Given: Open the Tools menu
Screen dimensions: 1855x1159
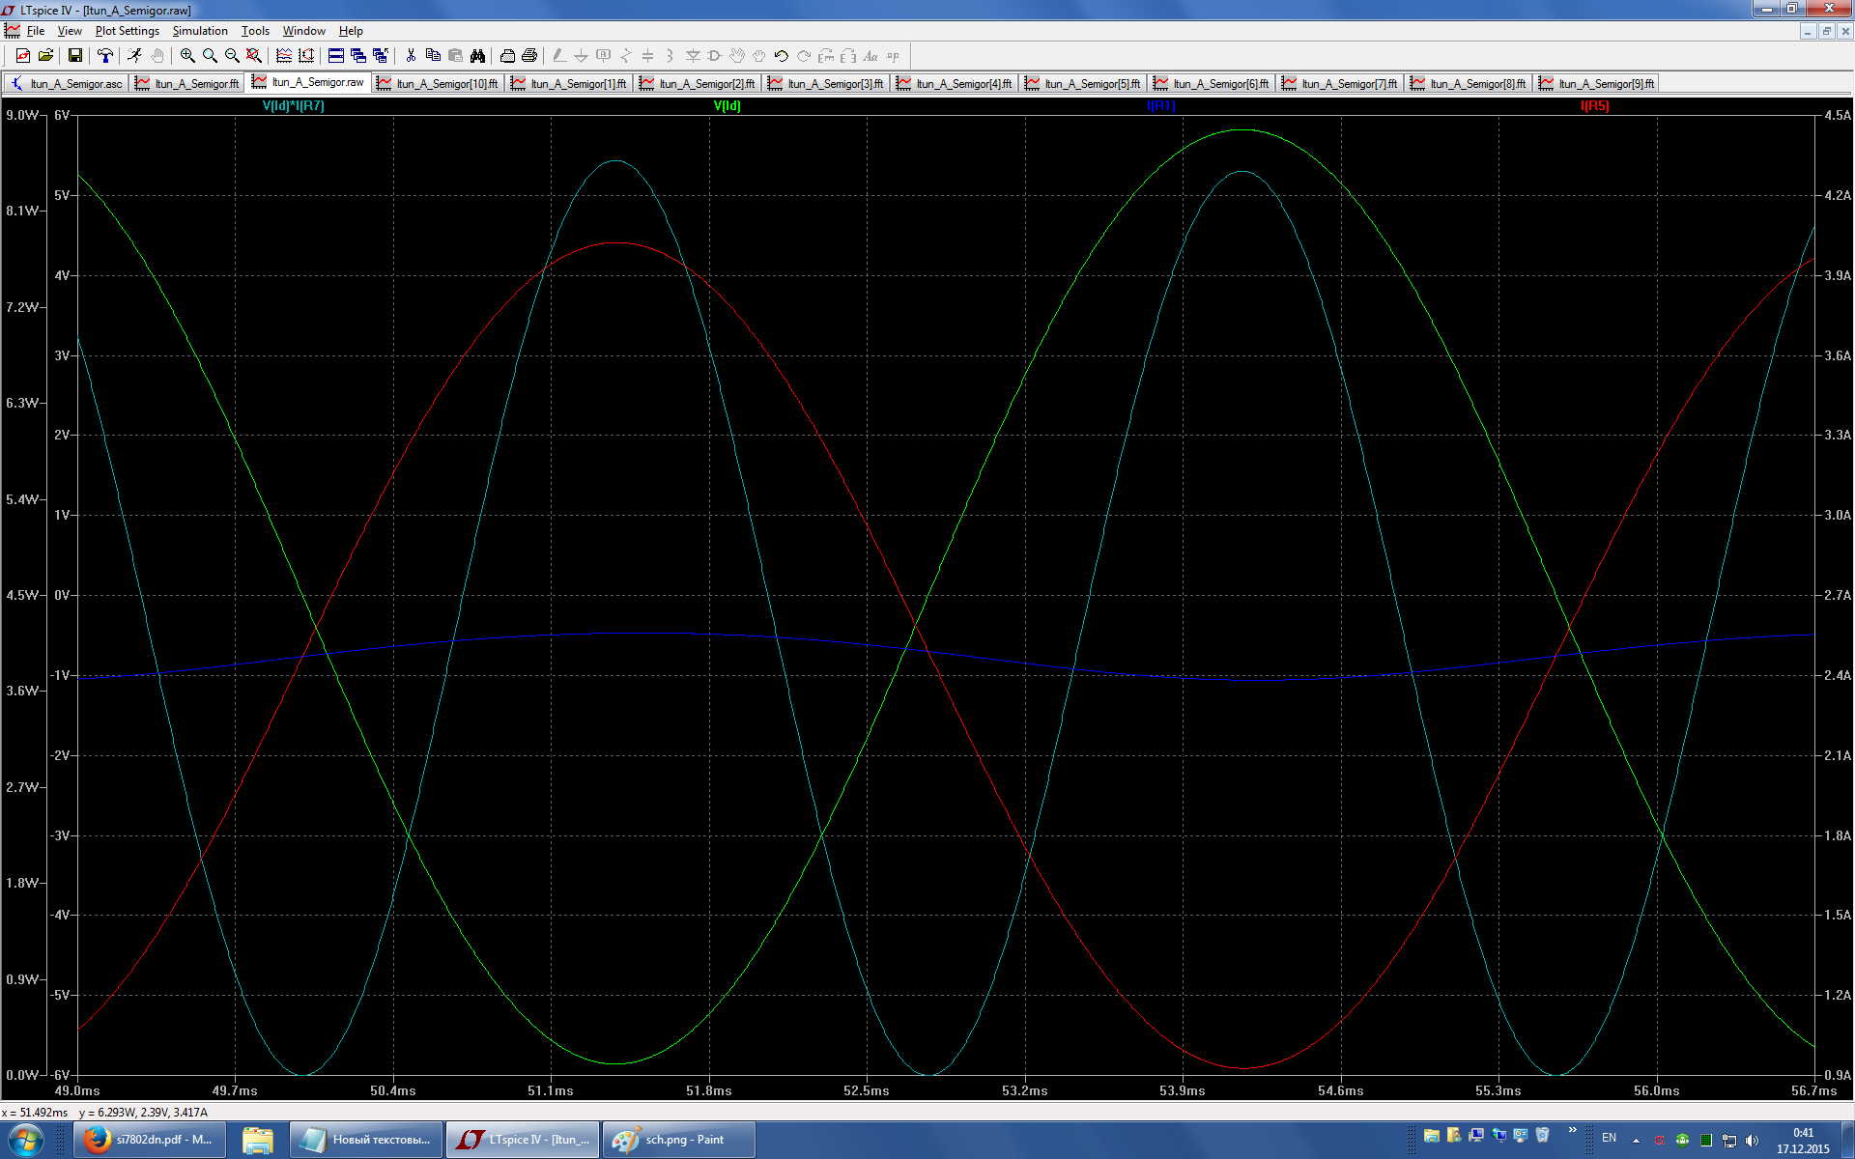Looking at the screenshot, I should click(255, 31).
